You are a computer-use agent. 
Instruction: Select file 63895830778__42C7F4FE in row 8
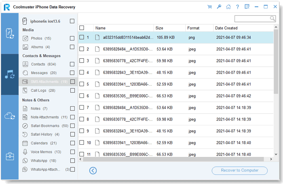point(128,119)
